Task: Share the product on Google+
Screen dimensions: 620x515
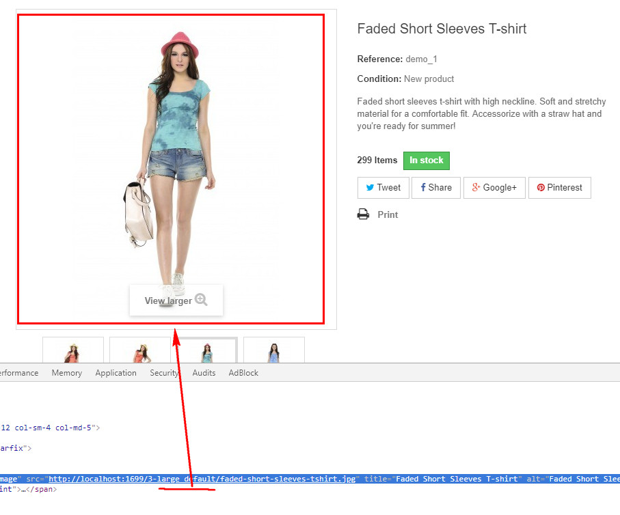Action: tap(494, 188)
